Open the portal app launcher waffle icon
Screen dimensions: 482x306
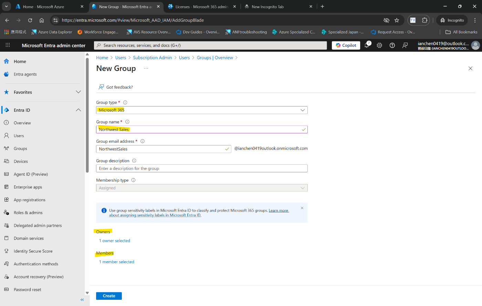pyautogui.click(x=8, y=45)
